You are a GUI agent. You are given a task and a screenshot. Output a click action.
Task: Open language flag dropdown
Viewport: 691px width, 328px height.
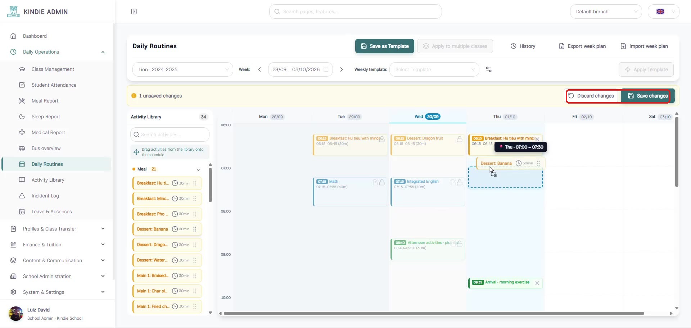click(x=664, y=12)
